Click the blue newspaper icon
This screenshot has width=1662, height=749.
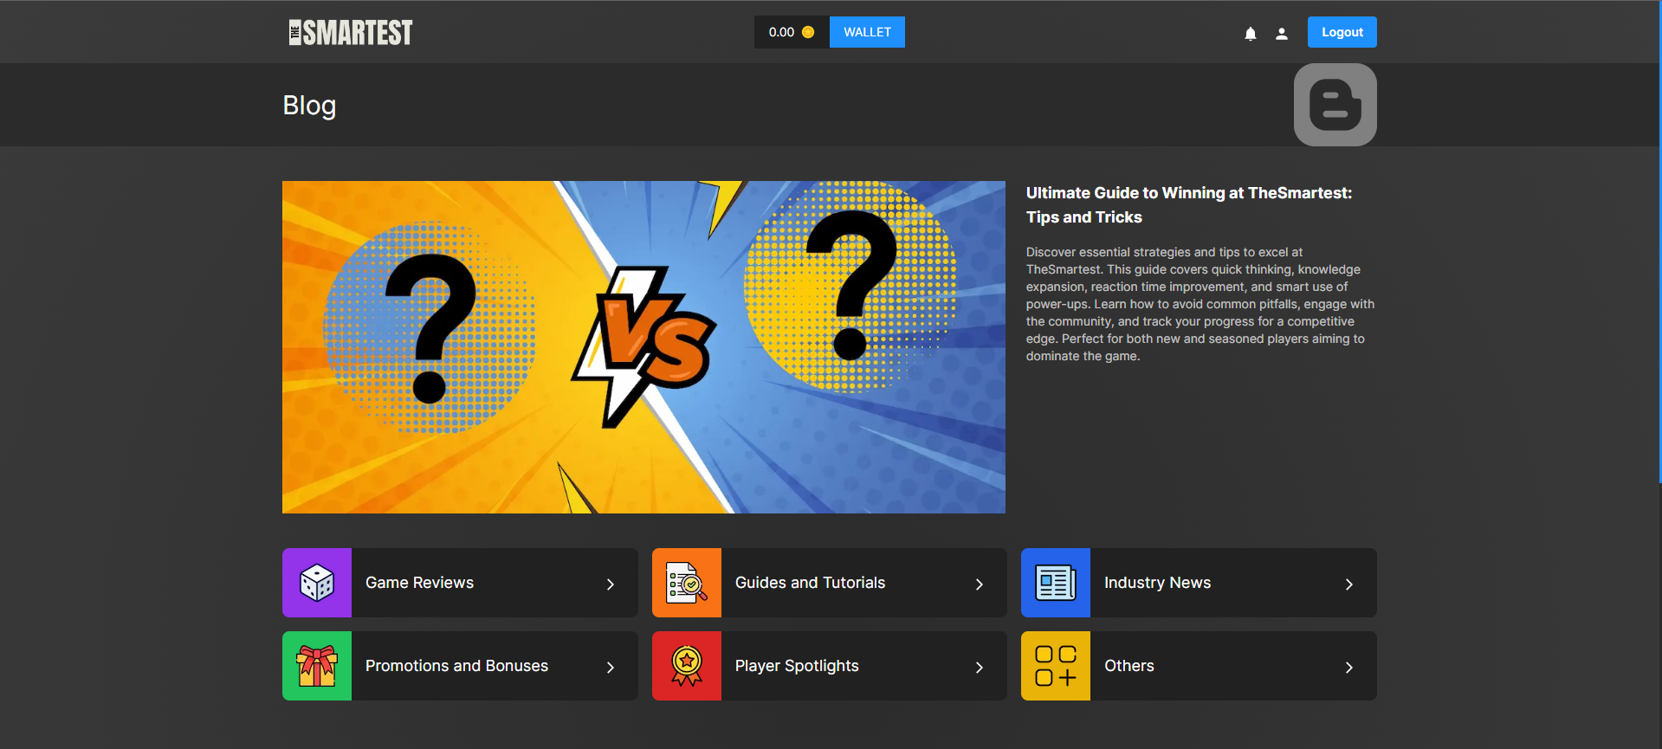click(1056, 583)
